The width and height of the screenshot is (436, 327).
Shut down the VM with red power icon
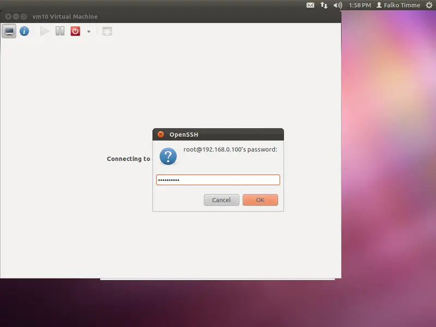(75, 31)
